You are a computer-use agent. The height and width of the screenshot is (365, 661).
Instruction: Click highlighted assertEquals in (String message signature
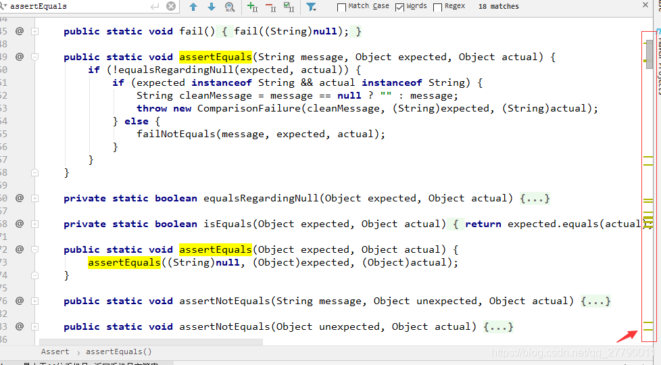click(216, 57)
